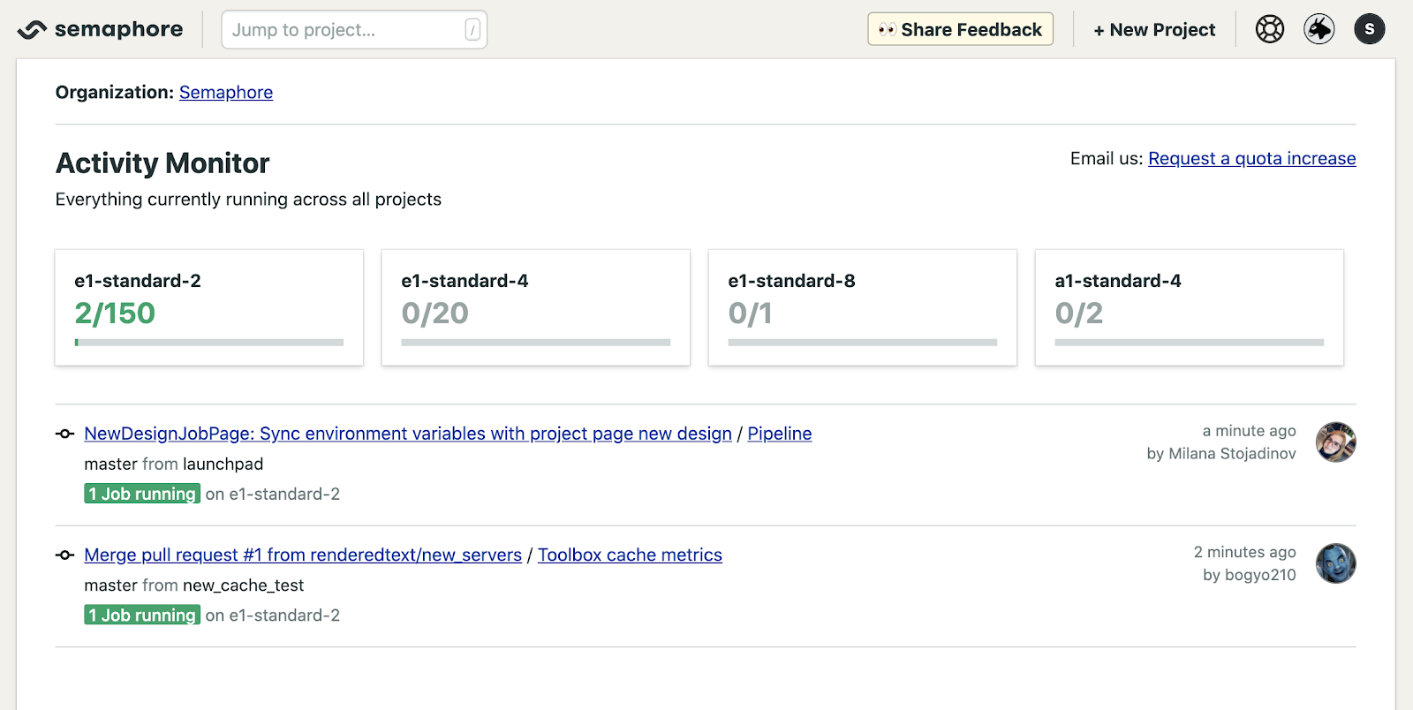The height and width of the screenshot is (710, 1413).
Task: Click the first 1 Job running badge
Action: click(x=142, y=495)
